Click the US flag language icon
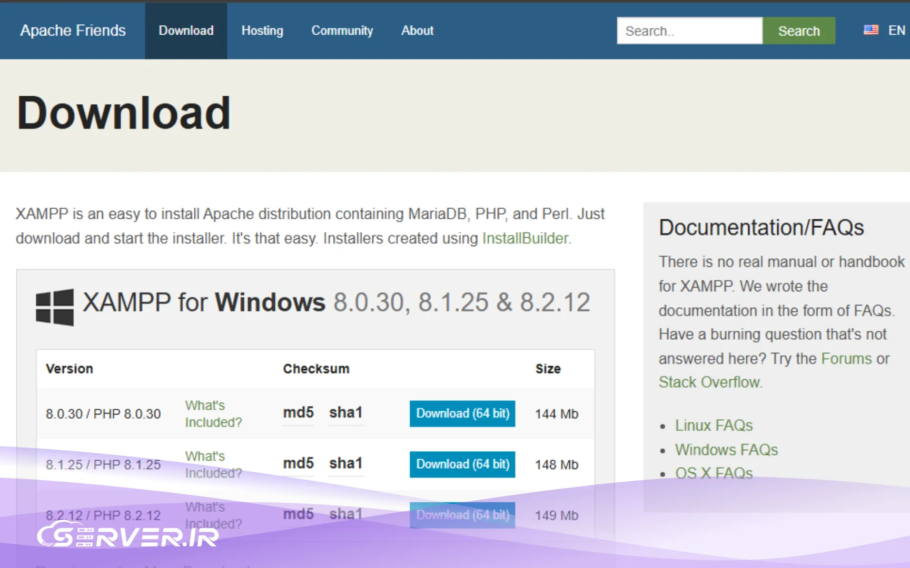The image size is (910, 568). 871,29
